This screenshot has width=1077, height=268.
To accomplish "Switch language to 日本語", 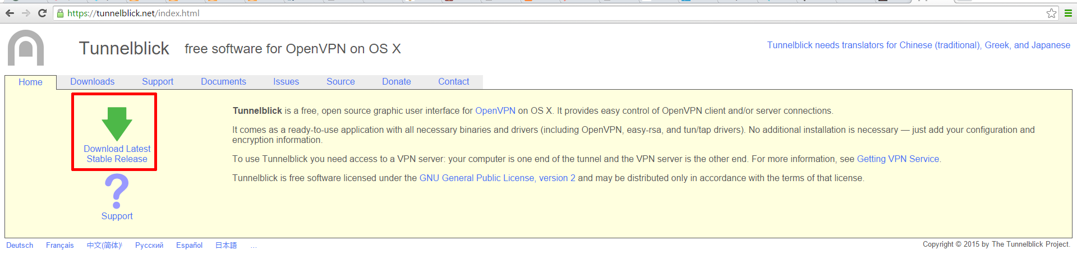I will (x=226, y=245).
